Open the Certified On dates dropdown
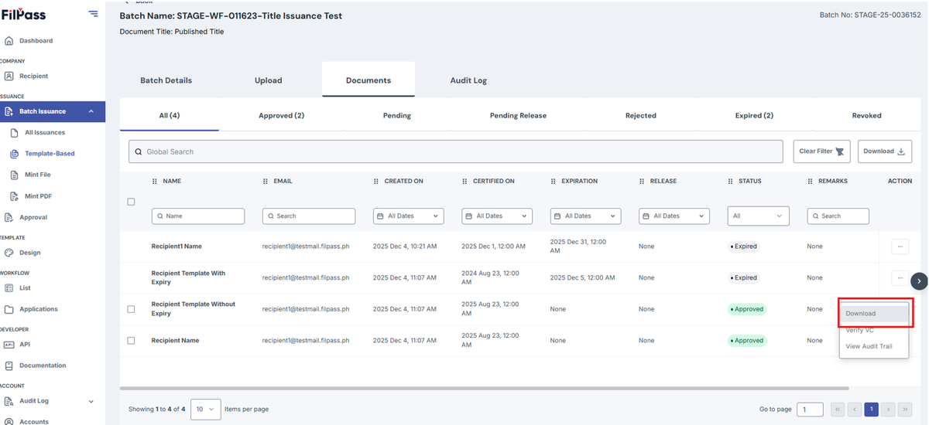929x425 pixels. (x=497, y=216)
